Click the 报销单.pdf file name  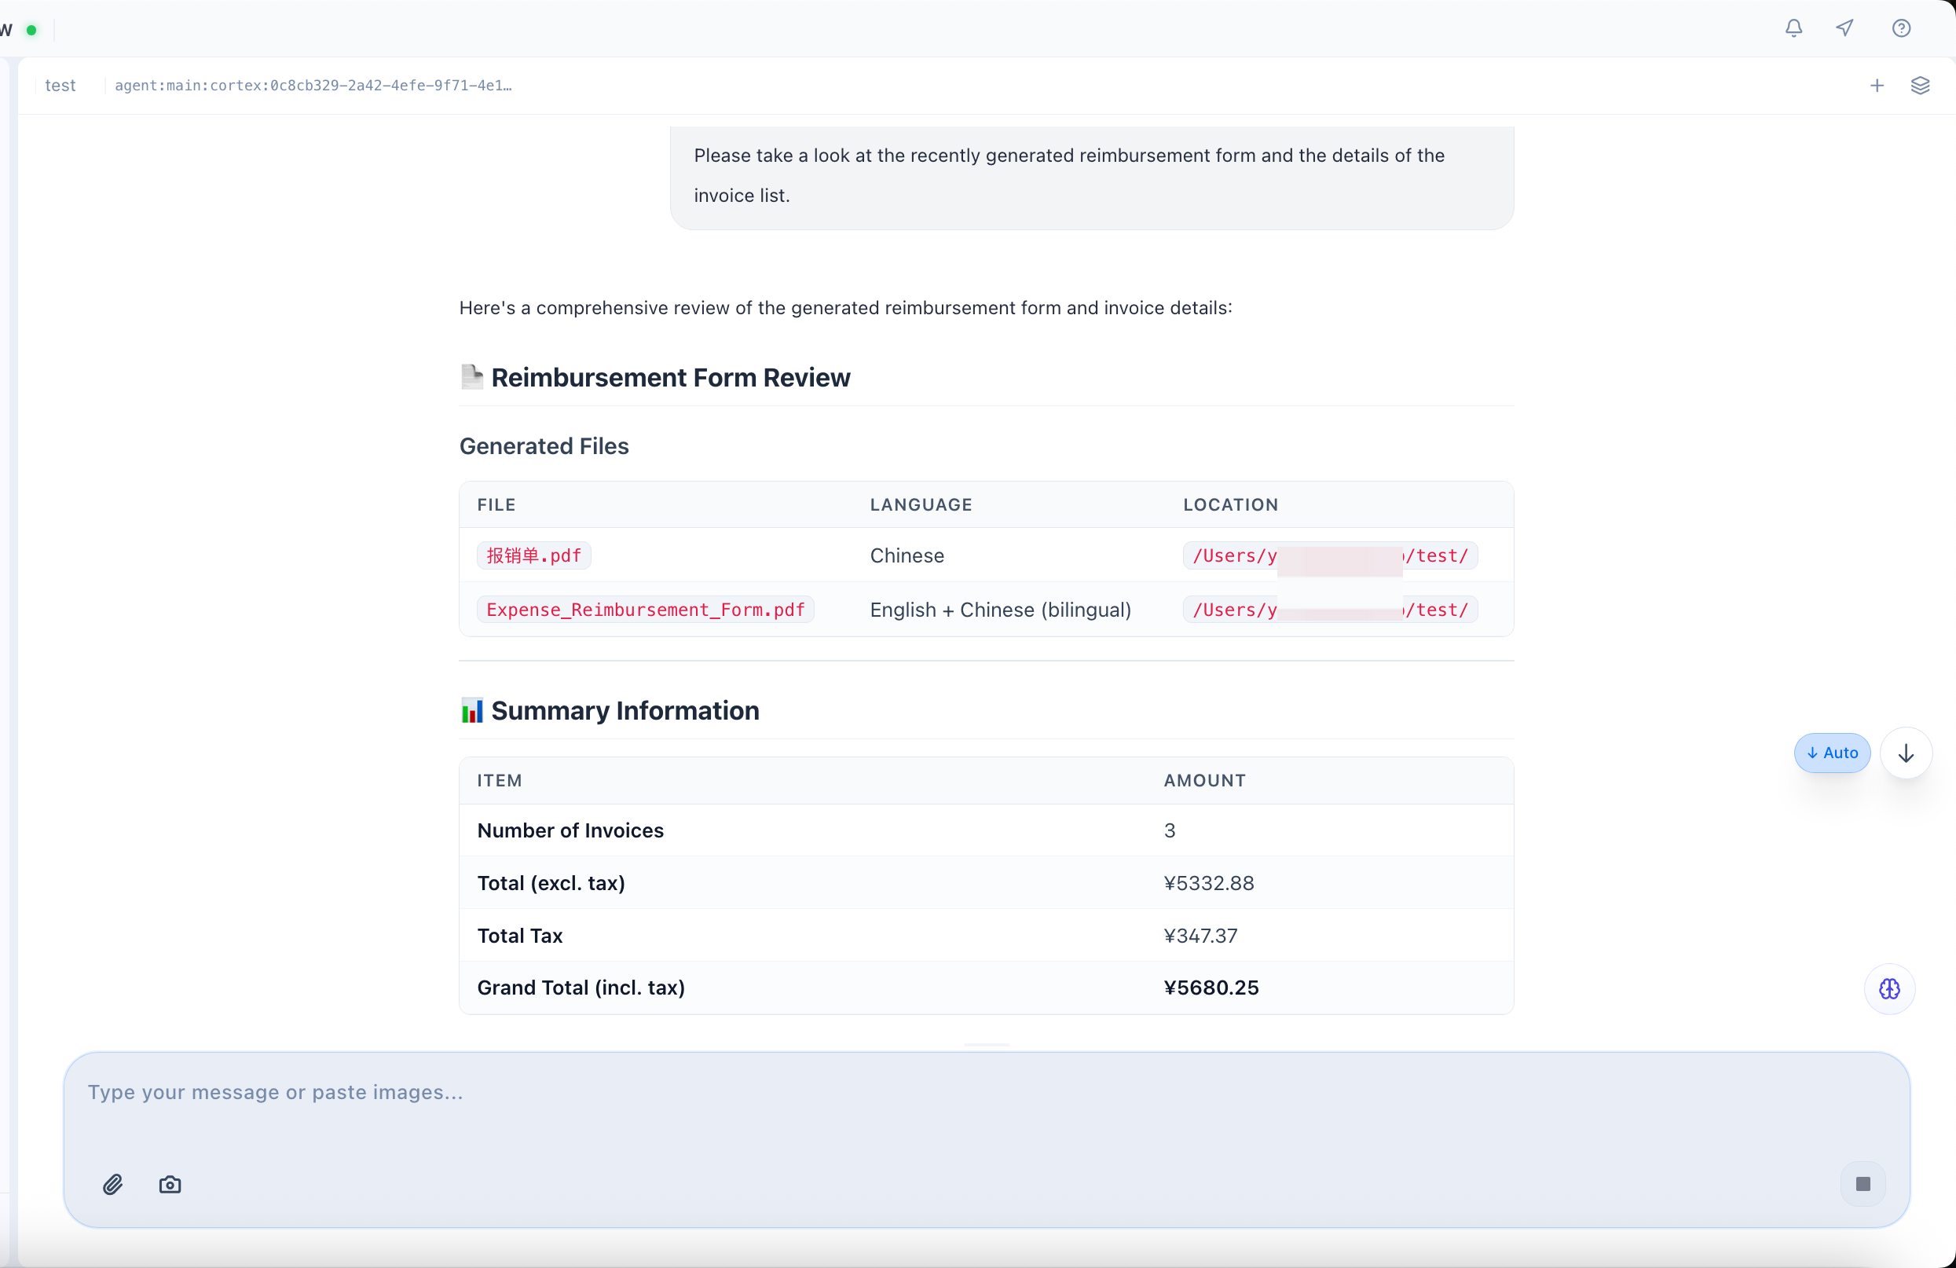[533, 555]
